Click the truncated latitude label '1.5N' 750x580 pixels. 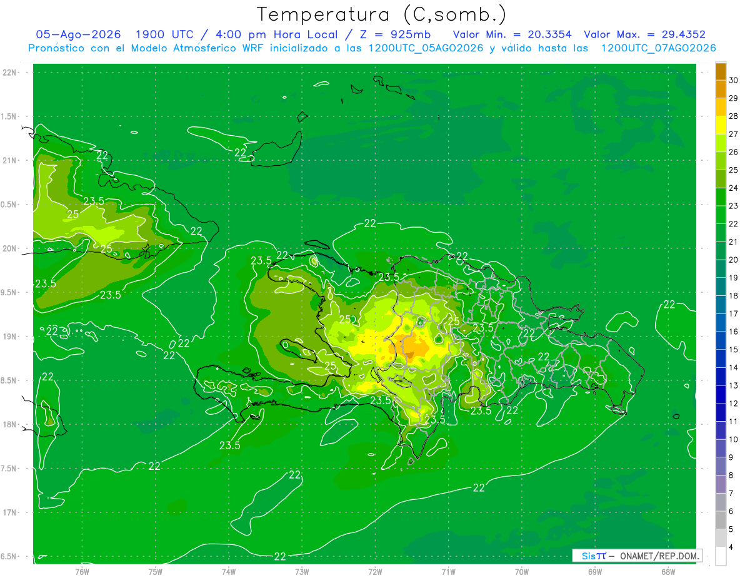(9, 116)
